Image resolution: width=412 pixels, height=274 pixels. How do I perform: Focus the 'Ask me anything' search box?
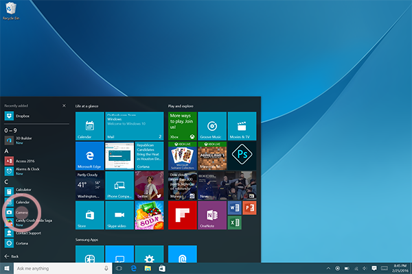pos(63,269)
